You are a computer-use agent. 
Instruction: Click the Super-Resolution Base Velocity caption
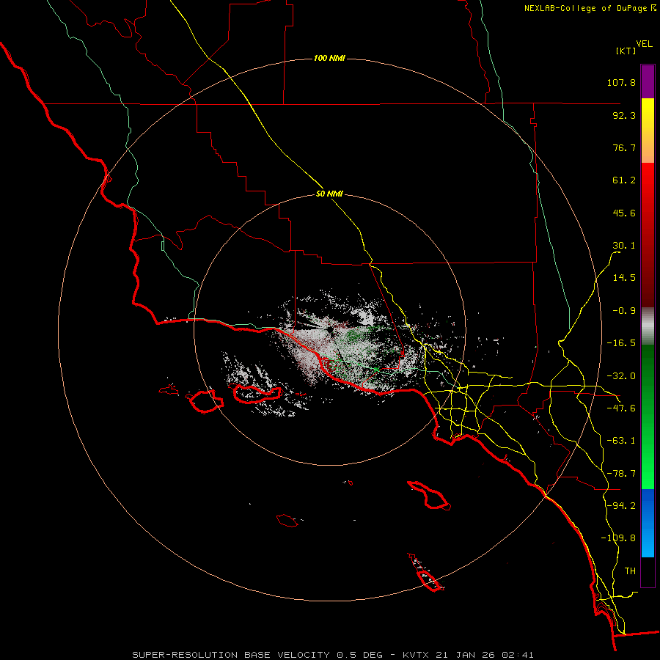coord(333,655)
